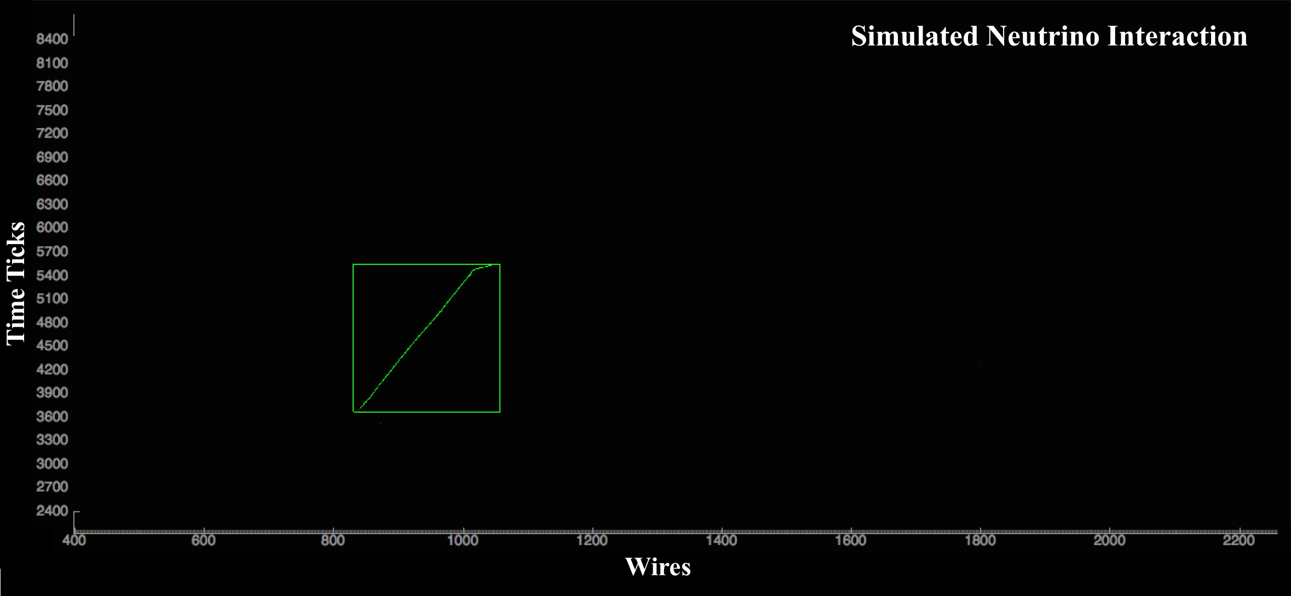Click the 'Simulated Neutrino Interaction' title
1291x596 pixels.
pos(1049,36)
